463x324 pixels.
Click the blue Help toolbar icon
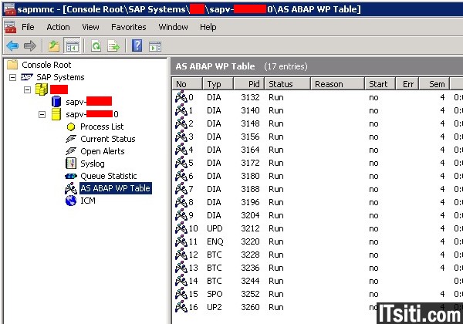[137, 46]
